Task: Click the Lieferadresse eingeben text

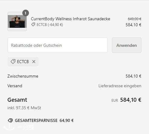Action: [x=120, y=86]
